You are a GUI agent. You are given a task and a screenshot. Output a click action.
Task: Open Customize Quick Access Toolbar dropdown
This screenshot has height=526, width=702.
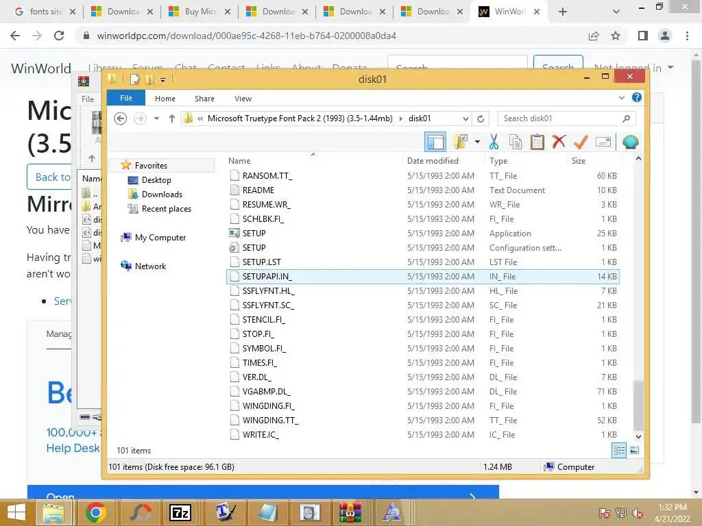tap(162, 80)
